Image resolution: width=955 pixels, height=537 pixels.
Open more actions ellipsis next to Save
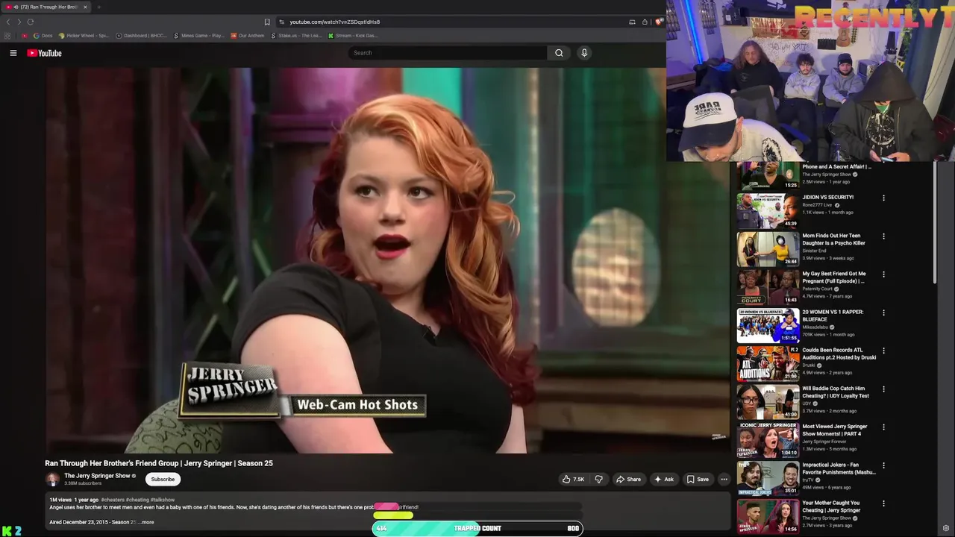[724, 479]
